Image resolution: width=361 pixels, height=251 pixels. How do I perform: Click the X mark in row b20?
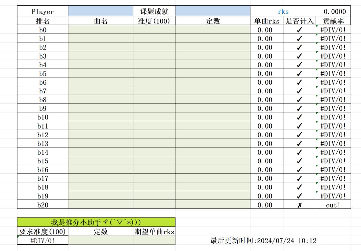coord(299,205)
